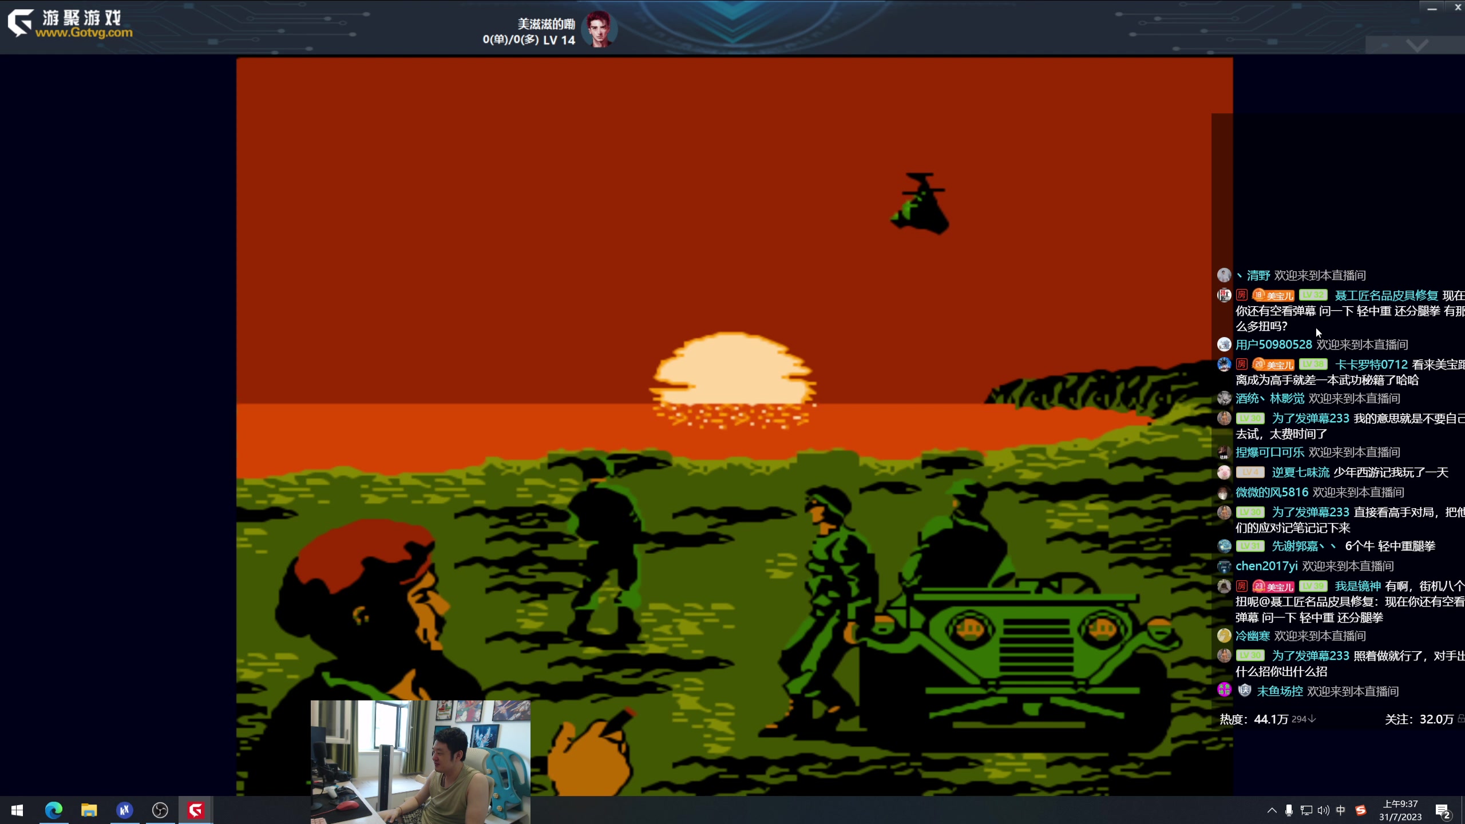This screenshot has width=1465, height=824.
Task: Click the helicopter in the game scene
Action: click(920, 203)
